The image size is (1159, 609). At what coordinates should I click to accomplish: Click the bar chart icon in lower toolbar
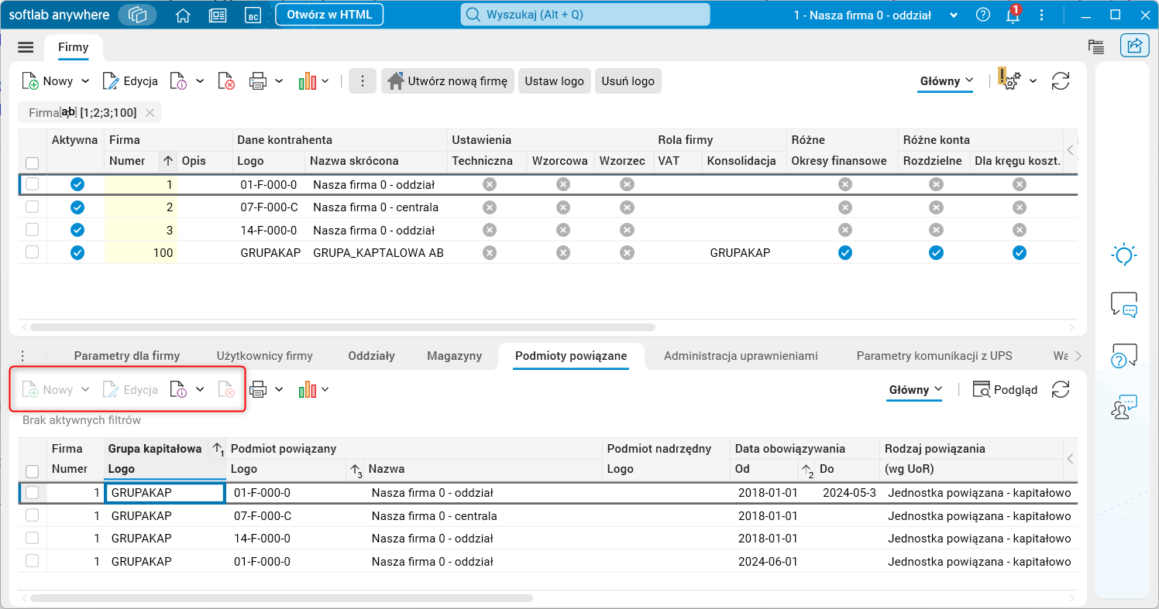click(308, 390)
